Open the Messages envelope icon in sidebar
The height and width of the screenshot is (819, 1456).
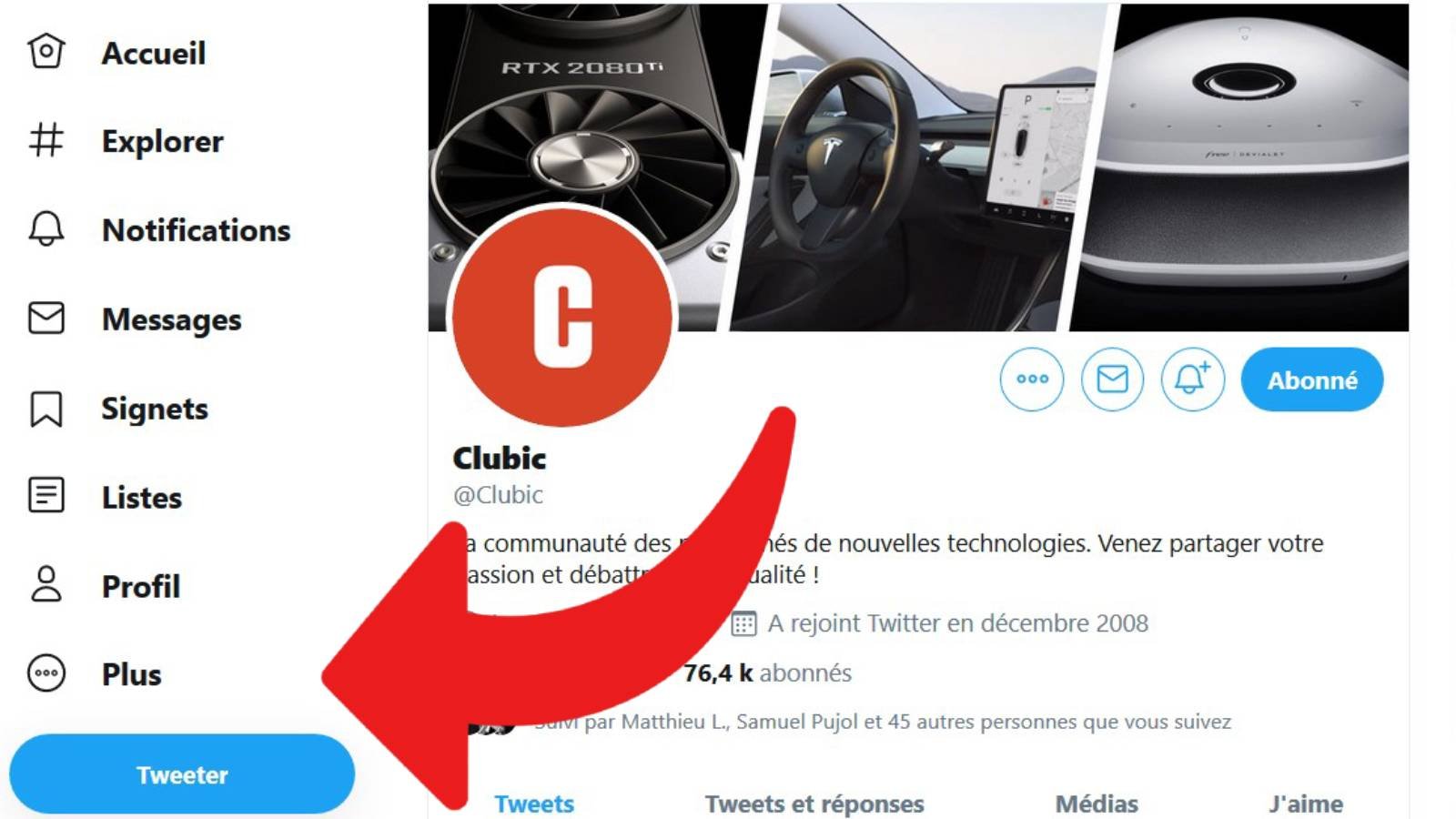pos(46,318)
